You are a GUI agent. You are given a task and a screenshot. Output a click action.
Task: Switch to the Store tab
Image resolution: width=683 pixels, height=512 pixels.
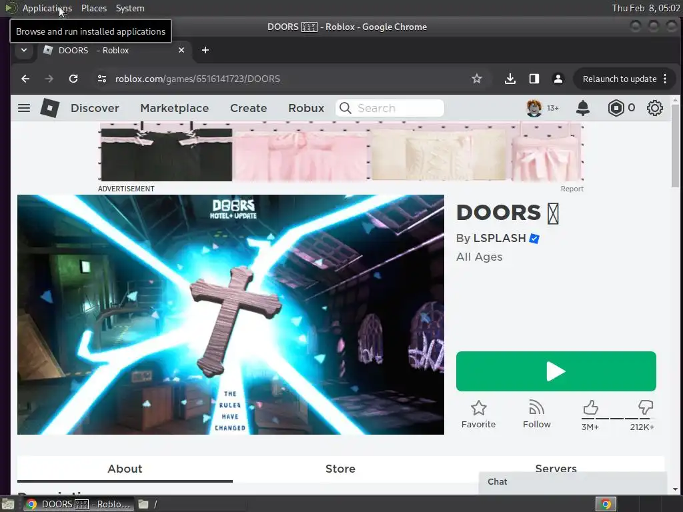[340, 469]
